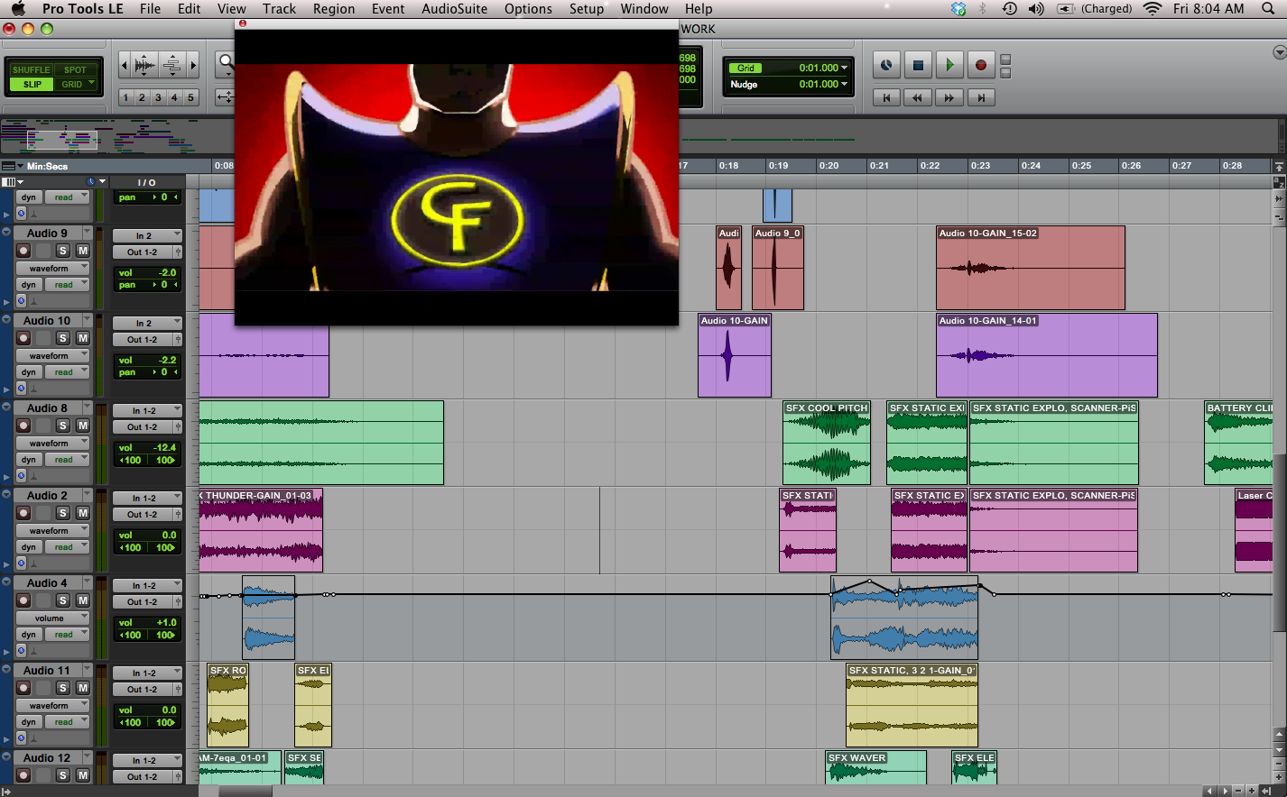
Task: Open the Grid value dropdown arrow
Action: [x=845, y=68]
